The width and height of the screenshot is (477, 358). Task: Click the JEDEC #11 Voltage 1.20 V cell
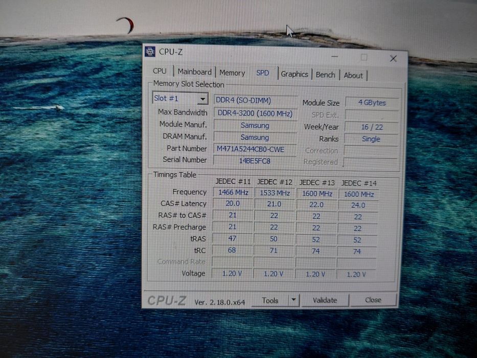point(232,274)
